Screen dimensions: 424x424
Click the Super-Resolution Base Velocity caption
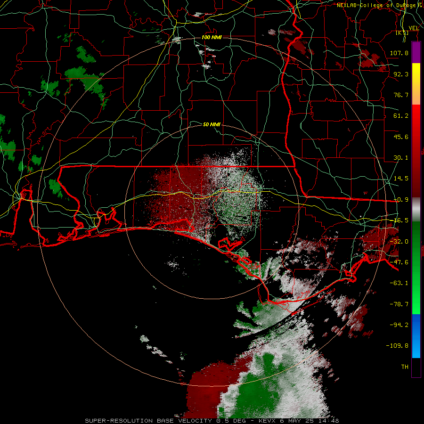click(x=212, y=421)
